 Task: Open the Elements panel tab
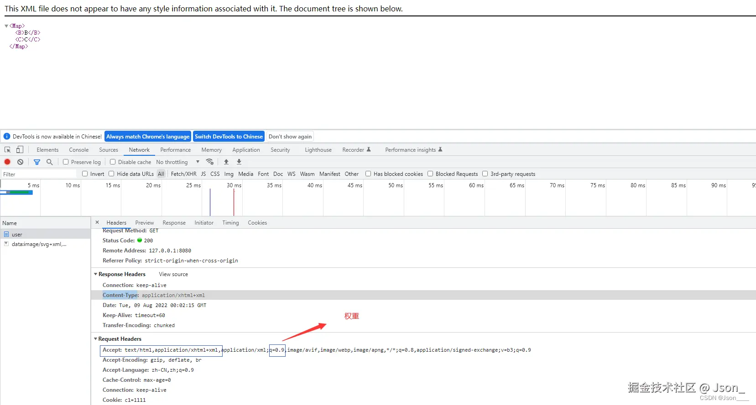click(x=47, y=150)
